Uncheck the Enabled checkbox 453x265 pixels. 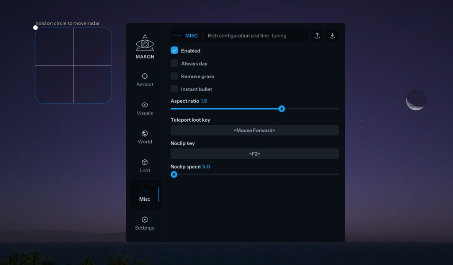click(174, 50)
